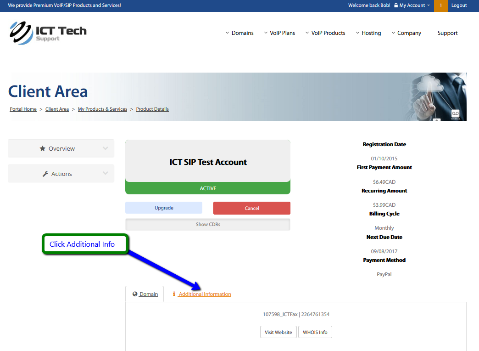Click the star icon beside Overview
This screenshot has height=351, width=479.
pyautogui.click(x=43, y=148)
